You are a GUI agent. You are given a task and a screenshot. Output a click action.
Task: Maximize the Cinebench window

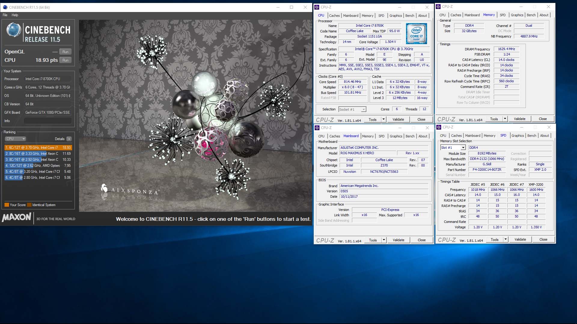pyautogui.click(x=292, y=7)
